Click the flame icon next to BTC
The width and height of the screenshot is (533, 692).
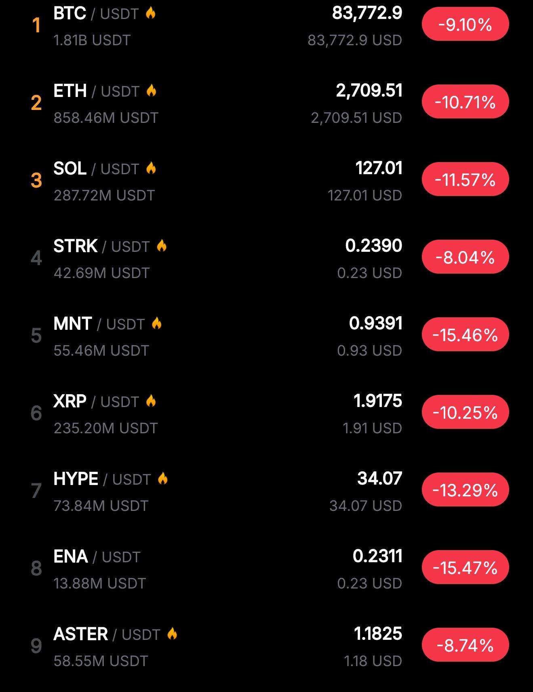click(151, 13)
